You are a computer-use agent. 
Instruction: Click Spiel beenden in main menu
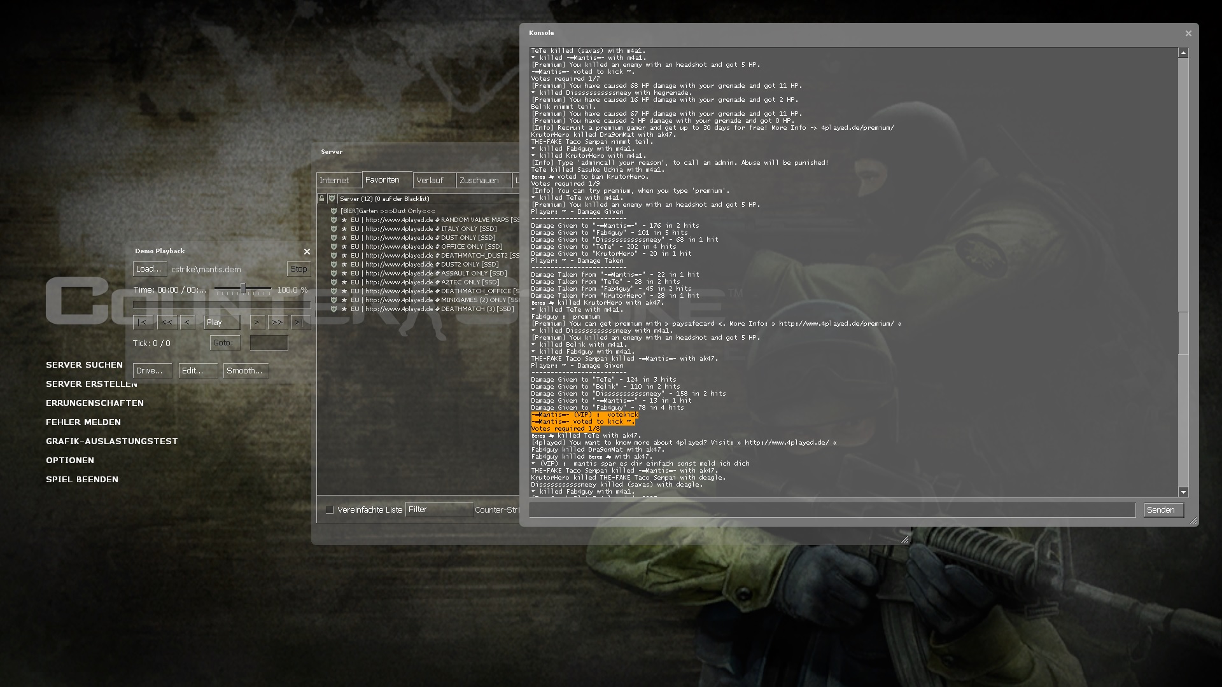(82, 480)
